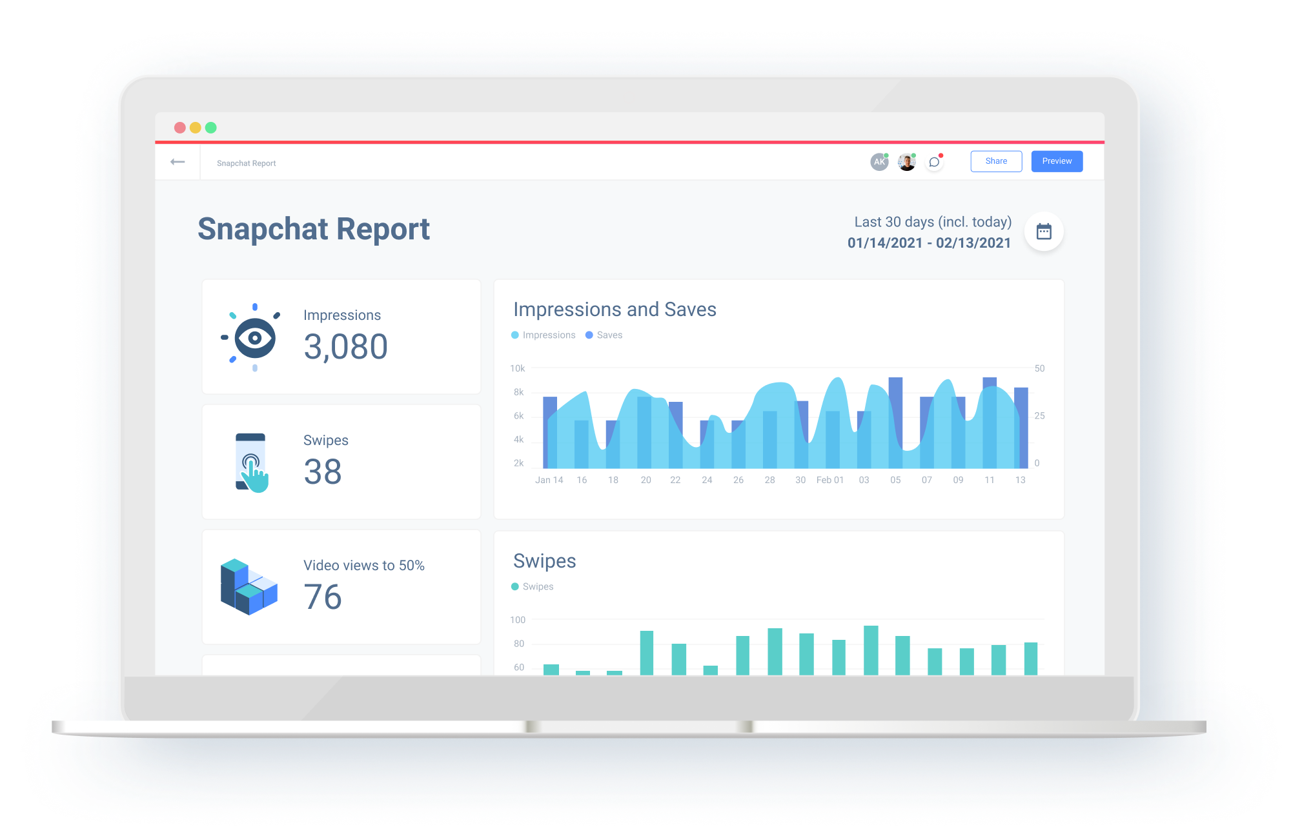Click the Video views cubes icon

click(249, 586)
